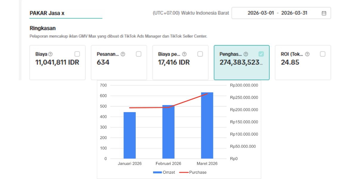Show the ROI help tooltip icon
The height and width of the screenshot is (179, 358).
click(x=307, y=54)
